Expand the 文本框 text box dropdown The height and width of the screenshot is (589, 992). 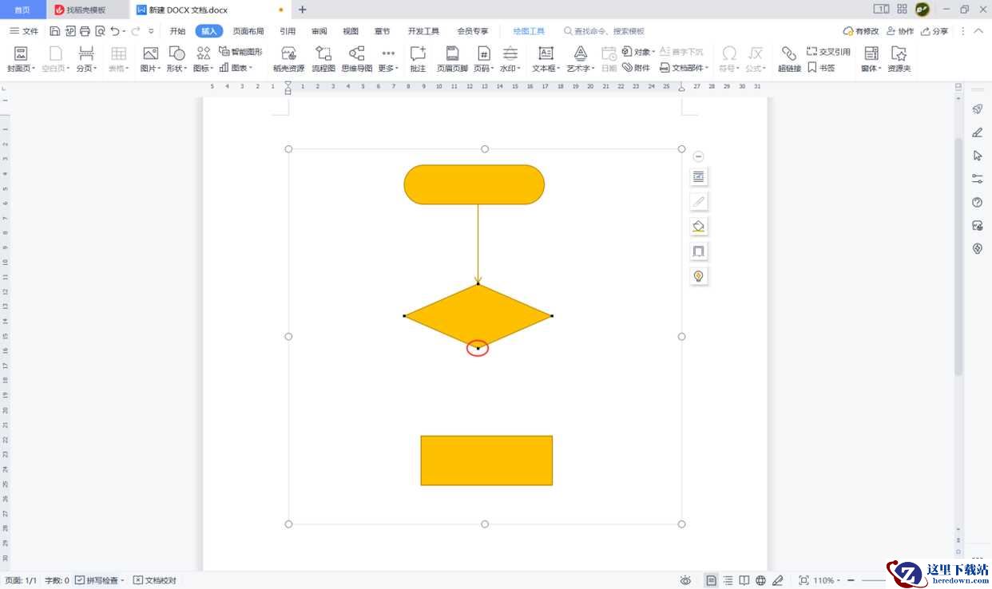click(x=546, y=58)
